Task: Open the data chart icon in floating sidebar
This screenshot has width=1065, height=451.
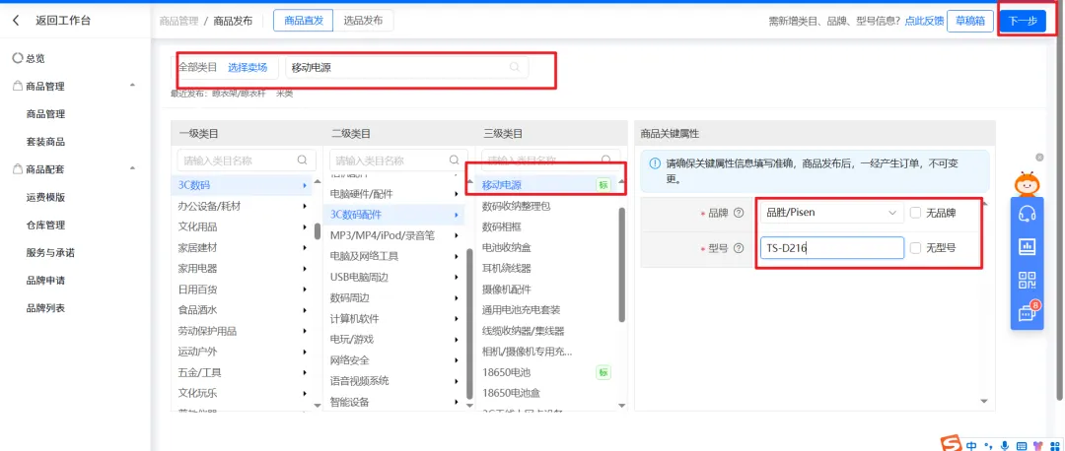Action: pos(1027,246)
